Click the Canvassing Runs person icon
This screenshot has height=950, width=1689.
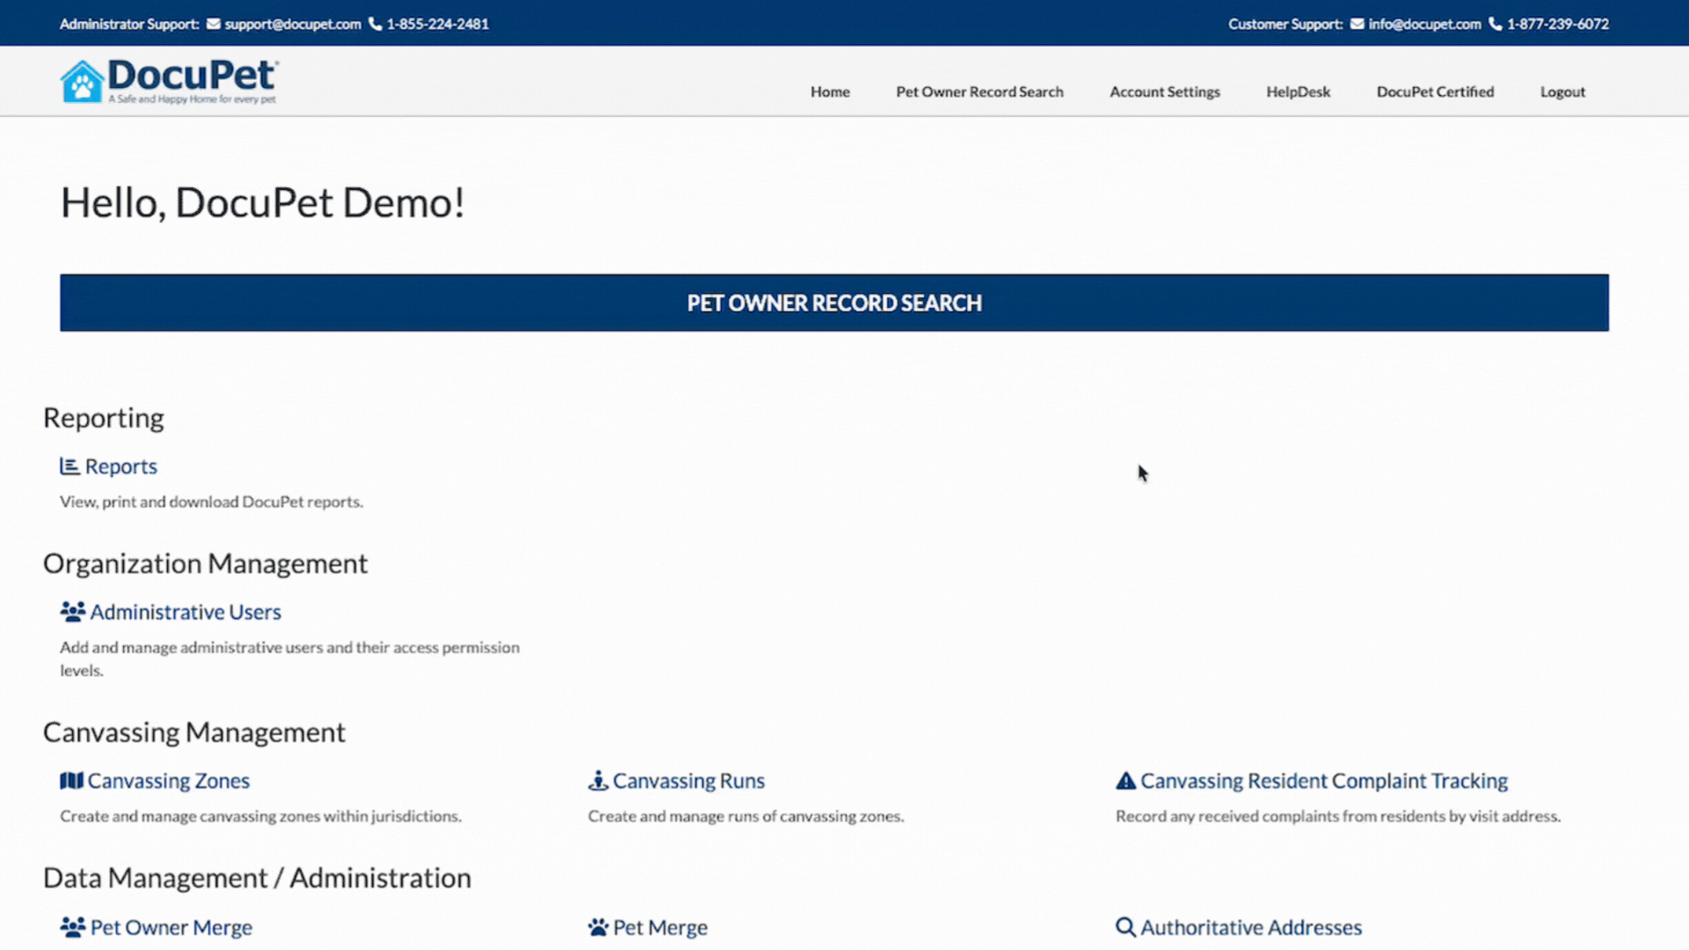[x=598, y=780]
